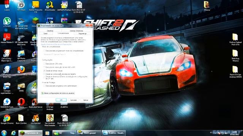
Task: Open Windows Media Player from the taskbar
Action: pos(47,133)
